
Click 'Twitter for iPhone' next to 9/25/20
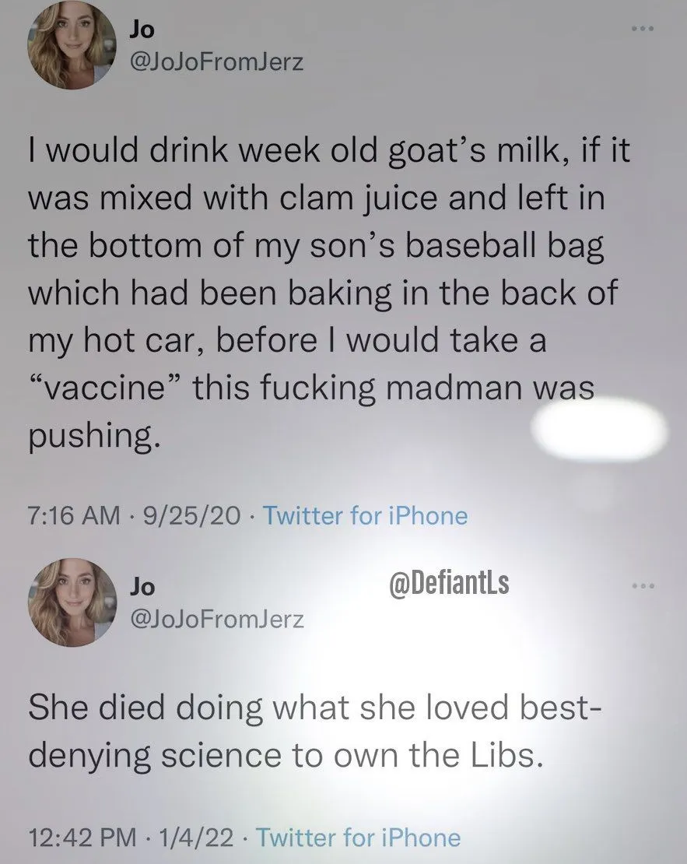coord(366,515)
